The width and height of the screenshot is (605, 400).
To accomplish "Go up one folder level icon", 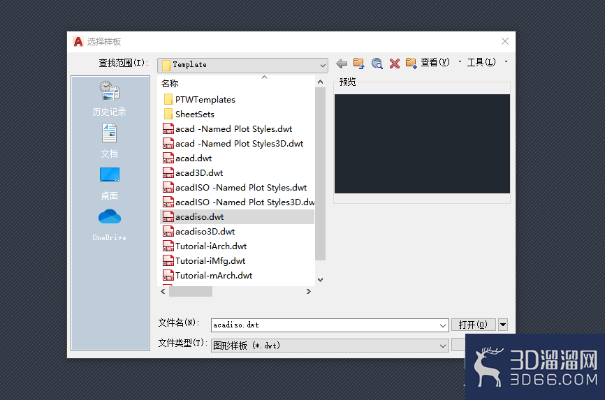I will (x=359, y=64).
